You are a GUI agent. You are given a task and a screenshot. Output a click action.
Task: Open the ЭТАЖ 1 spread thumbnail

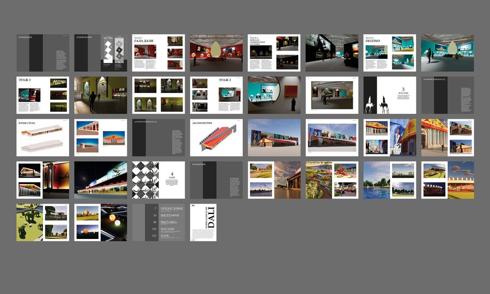pos(43,95)
